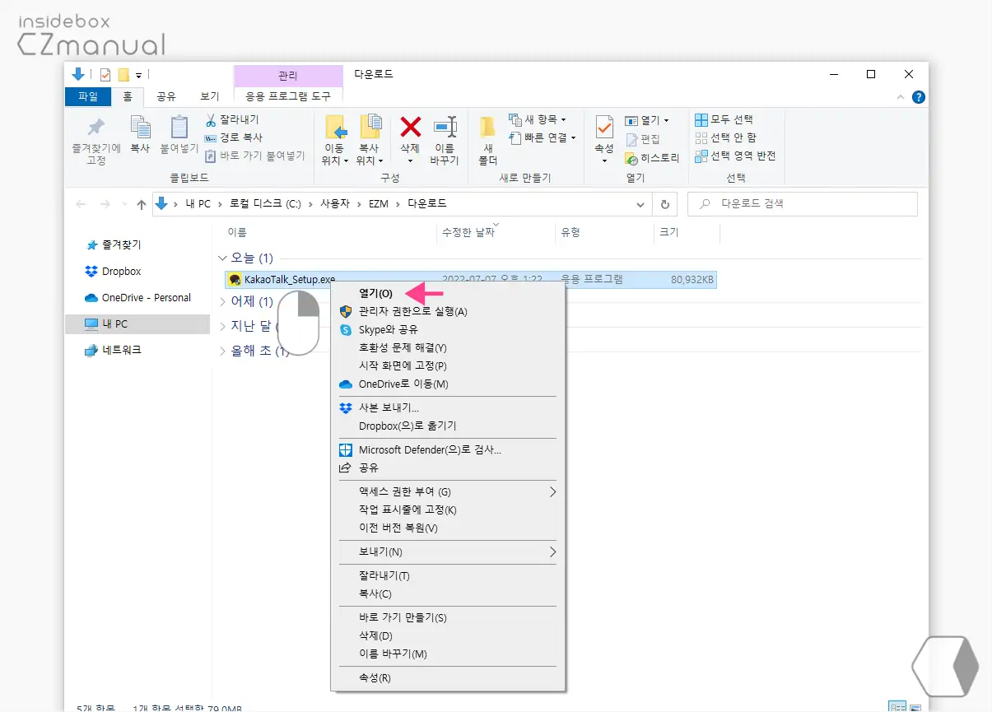992x712 pixels.
Task: Collapse the ribbon with the chevron
Action: tap(902, 97)
